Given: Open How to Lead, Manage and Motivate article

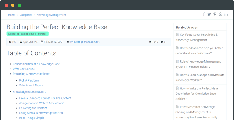Looking at the screenshot, I should (200, 78).
